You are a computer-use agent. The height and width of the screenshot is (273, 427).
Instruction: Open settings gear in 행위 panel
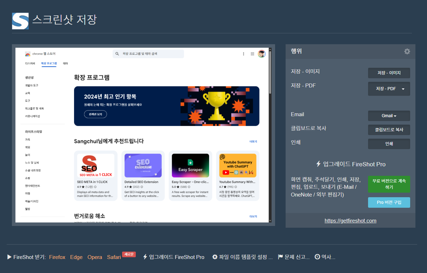click(407, 51)
